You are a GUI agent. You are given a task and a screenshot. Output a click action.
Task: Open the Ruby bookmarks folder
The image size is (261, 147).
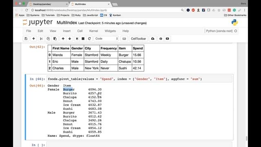[x=76, y=15]
